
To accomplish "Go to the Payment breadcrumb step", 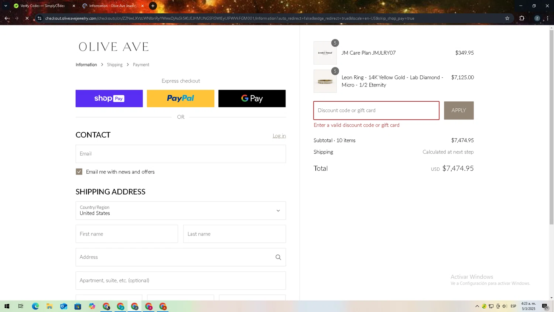I will pyautogui.click(x=141, y=65).
